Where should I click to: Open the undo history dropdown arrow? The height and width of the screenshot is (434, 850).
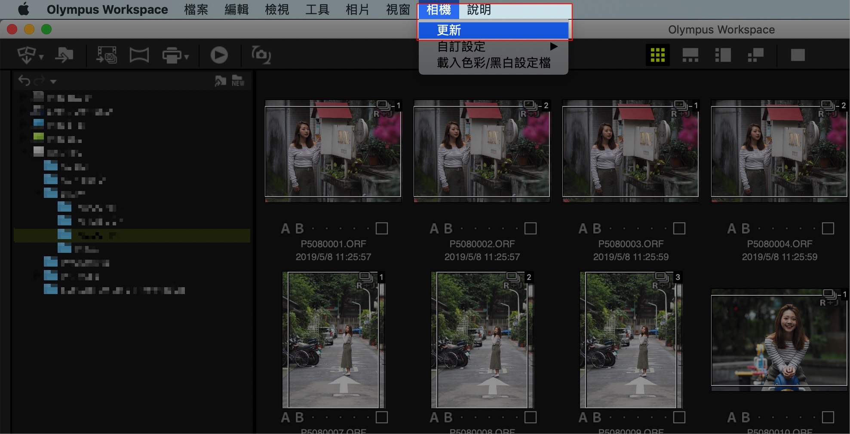(53, 82)
